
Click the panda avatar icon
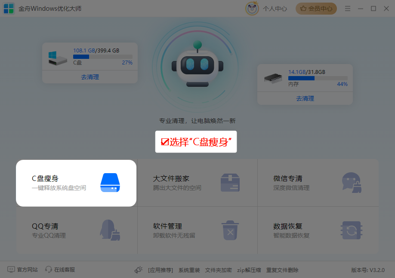(252, 9)
